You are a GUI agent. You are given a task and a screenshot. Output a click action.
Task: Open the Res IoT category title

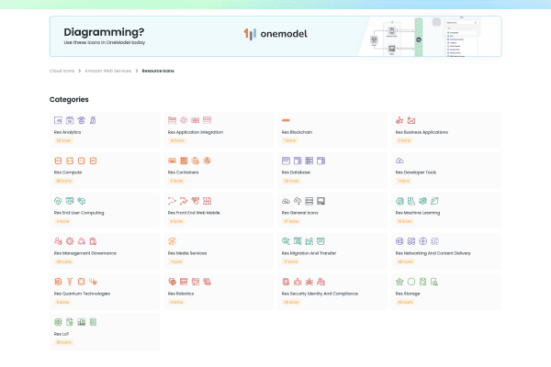tap(62, 334)
